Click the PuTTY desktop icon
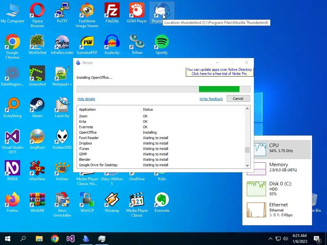Image resolution: width=327 pixels, height=245 pixels. click(62, 12)
